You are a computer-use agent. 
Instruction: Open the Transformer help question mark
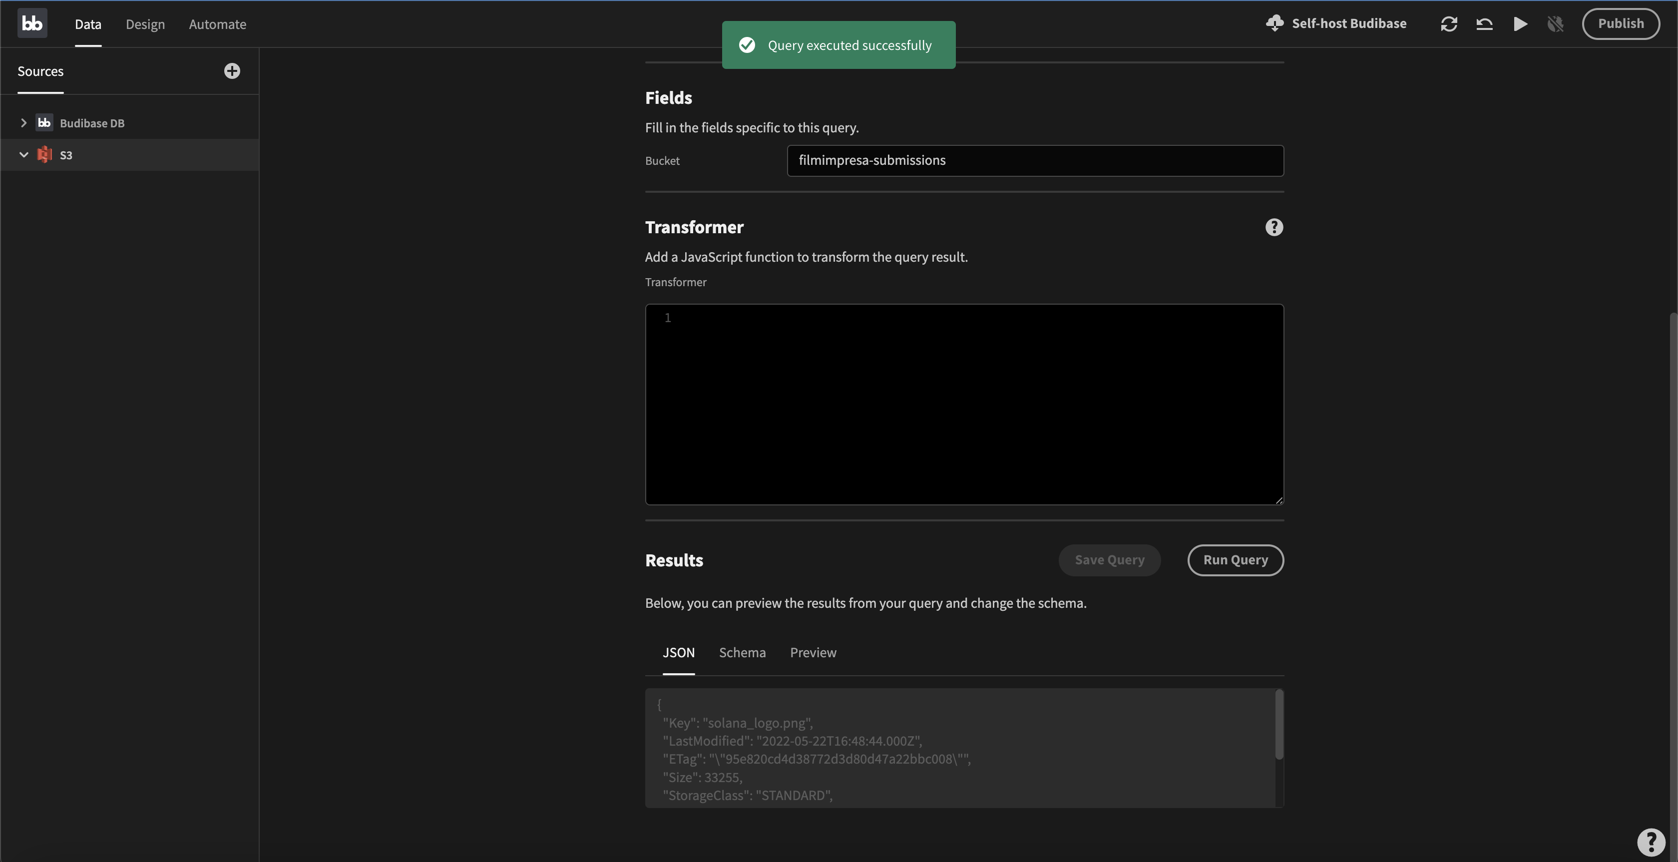tap(1273, 227)
